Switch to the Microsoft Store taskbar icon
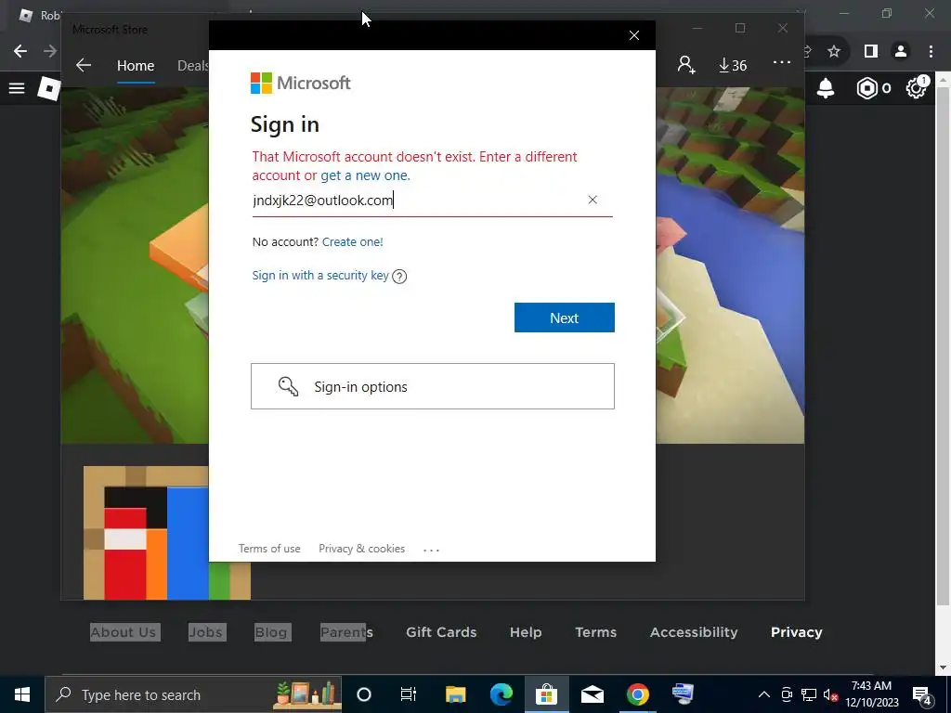The width and height of the screenshot is (951, 713). click(x=546, y=694)
